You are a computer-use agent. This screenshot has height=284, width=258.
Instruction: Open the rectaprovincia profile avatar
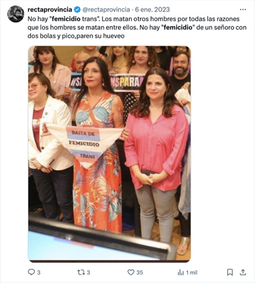click(16, 14)
